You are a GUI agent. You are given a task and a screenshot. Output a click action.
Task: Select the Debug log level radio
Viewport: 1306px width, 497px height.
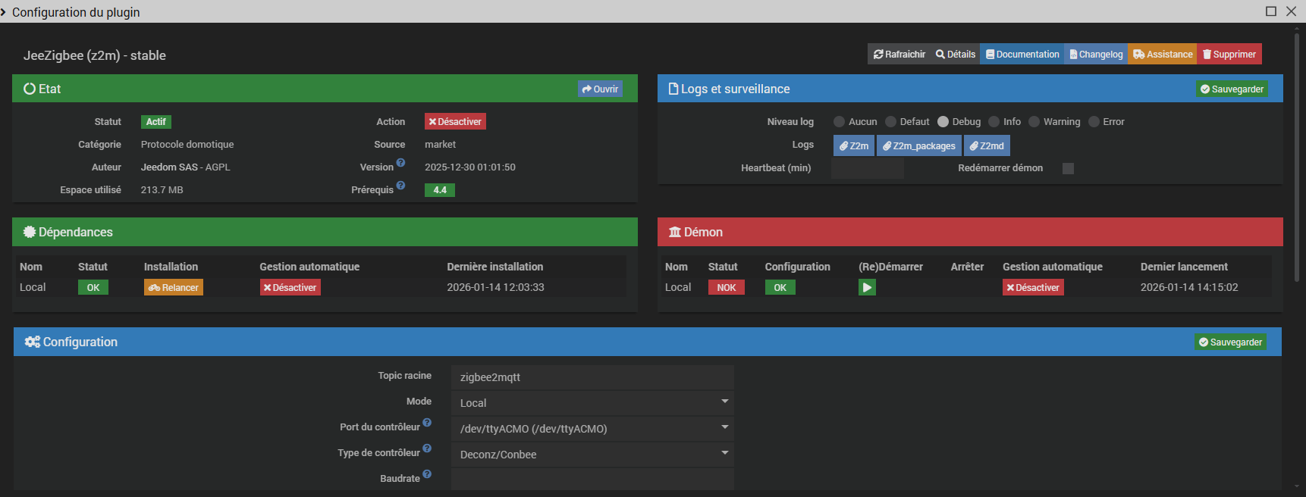click(x=943, y=122)
